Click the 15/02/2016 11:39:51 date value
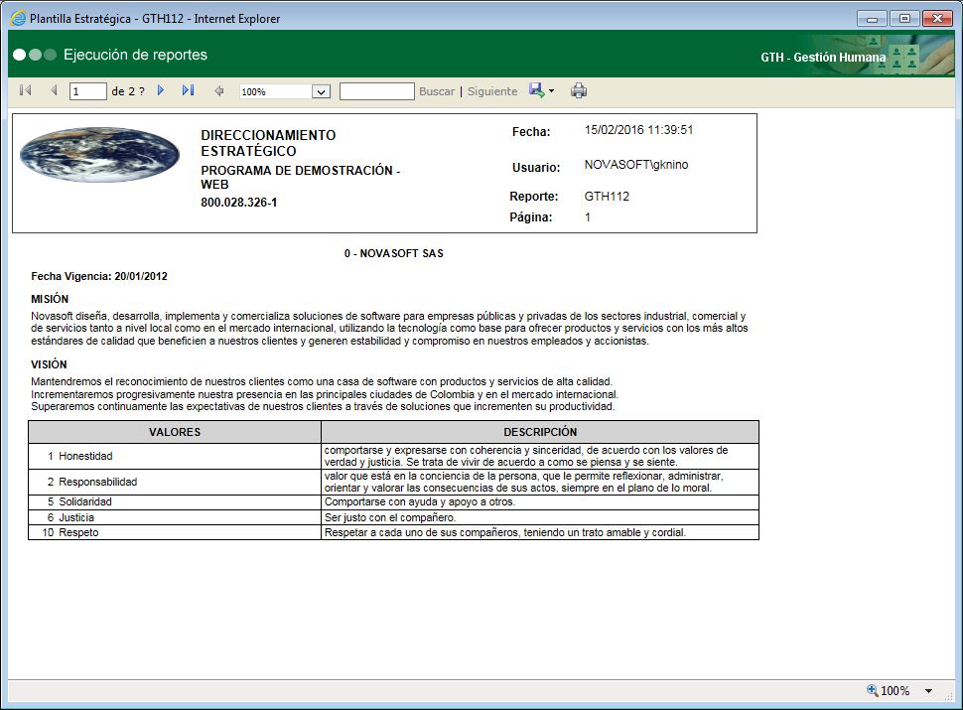 pos(638,130)
